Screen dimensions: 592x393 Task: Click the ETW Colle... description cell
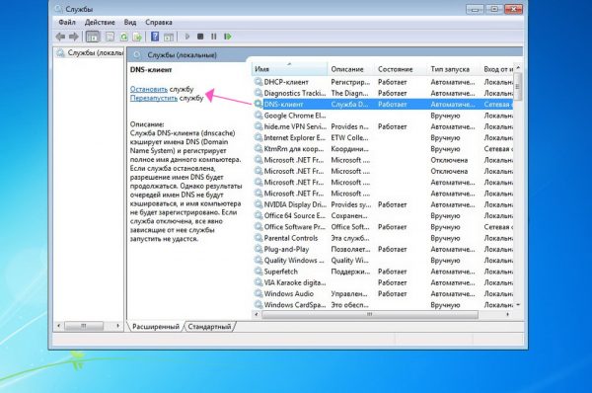pos(349,137)
